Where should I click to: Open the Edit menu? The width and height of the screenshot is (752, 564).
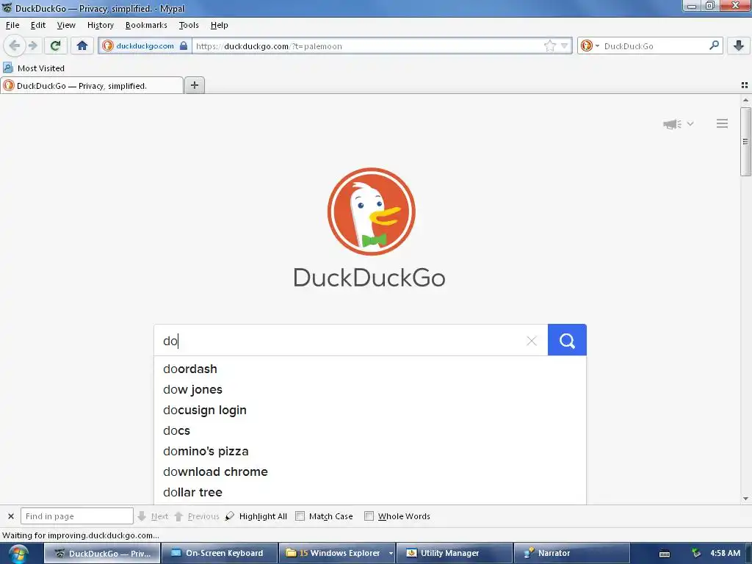click(38, 25)
